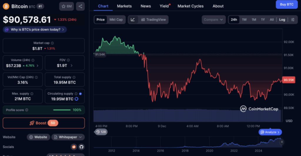This screenshot has height=156, width=301.
Task: Expand Volume (24h) details arrow
Action: (37, 66)
